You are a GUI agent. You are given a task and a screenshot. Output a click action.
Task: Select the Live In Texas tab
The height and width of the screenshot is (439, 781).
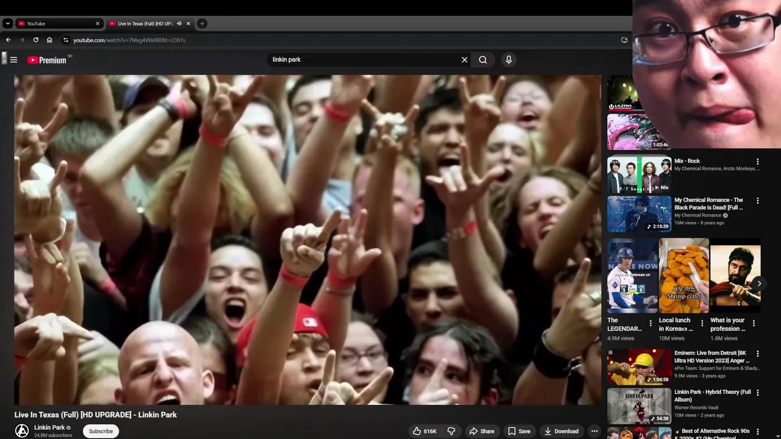coord(149,24)
